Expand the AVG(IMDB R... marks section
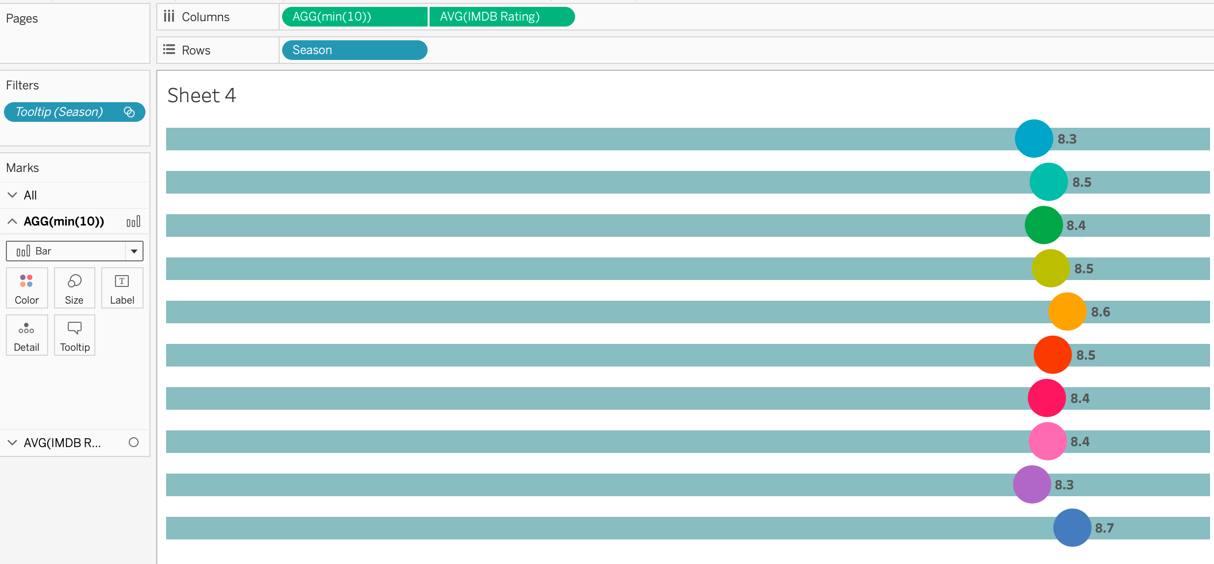The height and width of the screenshot is (564, 1214). point(12,443)
